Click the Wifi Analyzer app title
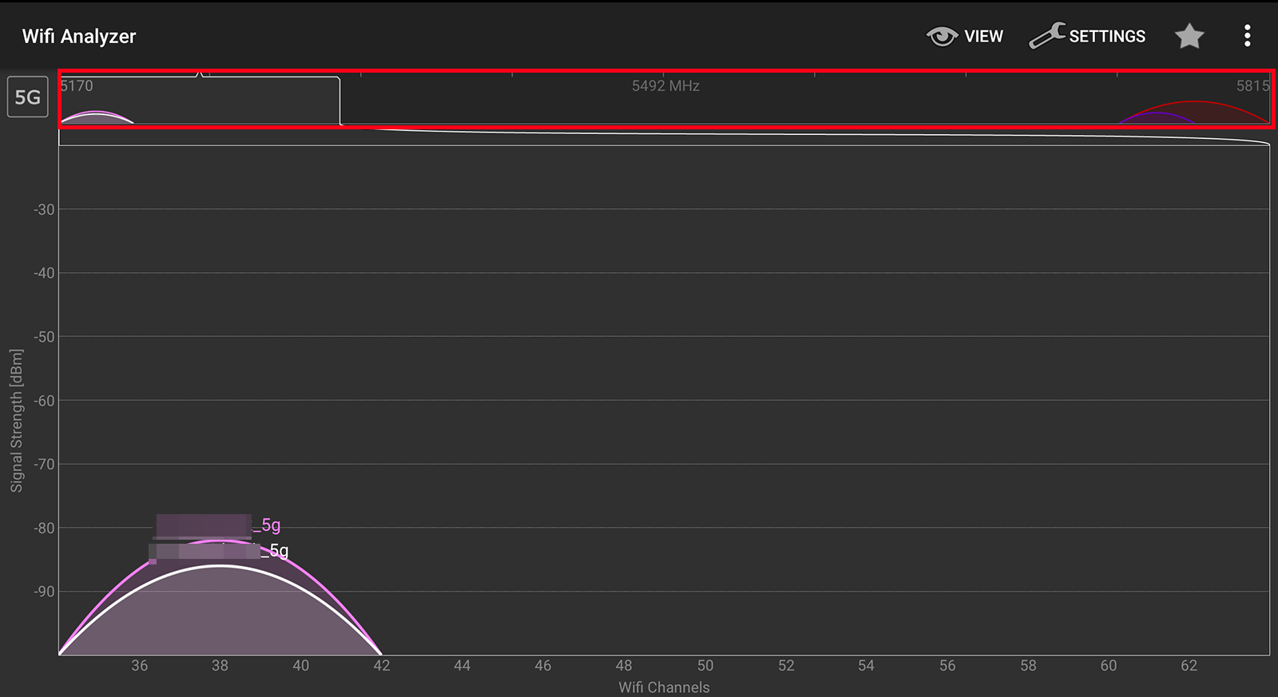The image size is (1278, 697). pos(79,36)
